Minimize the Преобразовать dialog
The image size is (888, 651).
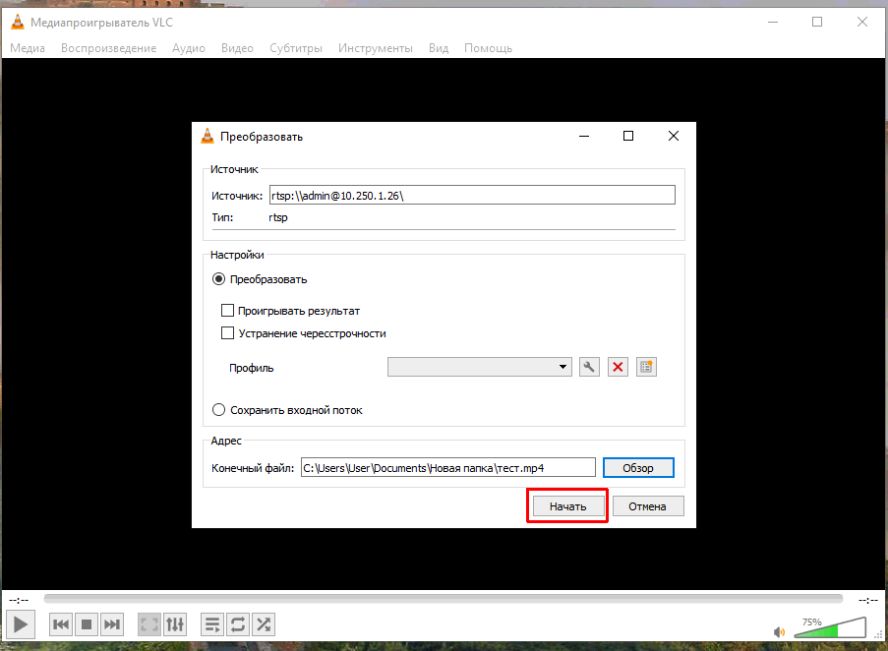(584, 136)
